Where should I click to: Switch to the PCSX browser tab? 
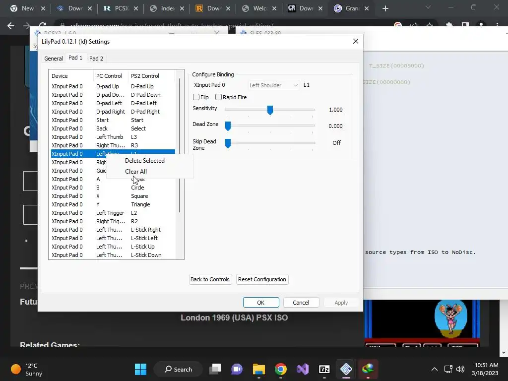pyautogui.click(x=121, y=8)
